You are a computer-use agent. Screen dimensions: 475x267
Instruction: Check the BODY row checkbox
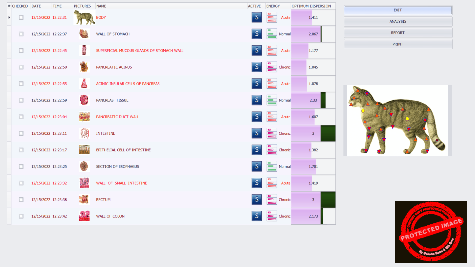pyautogui.click(x=21, y=17)
